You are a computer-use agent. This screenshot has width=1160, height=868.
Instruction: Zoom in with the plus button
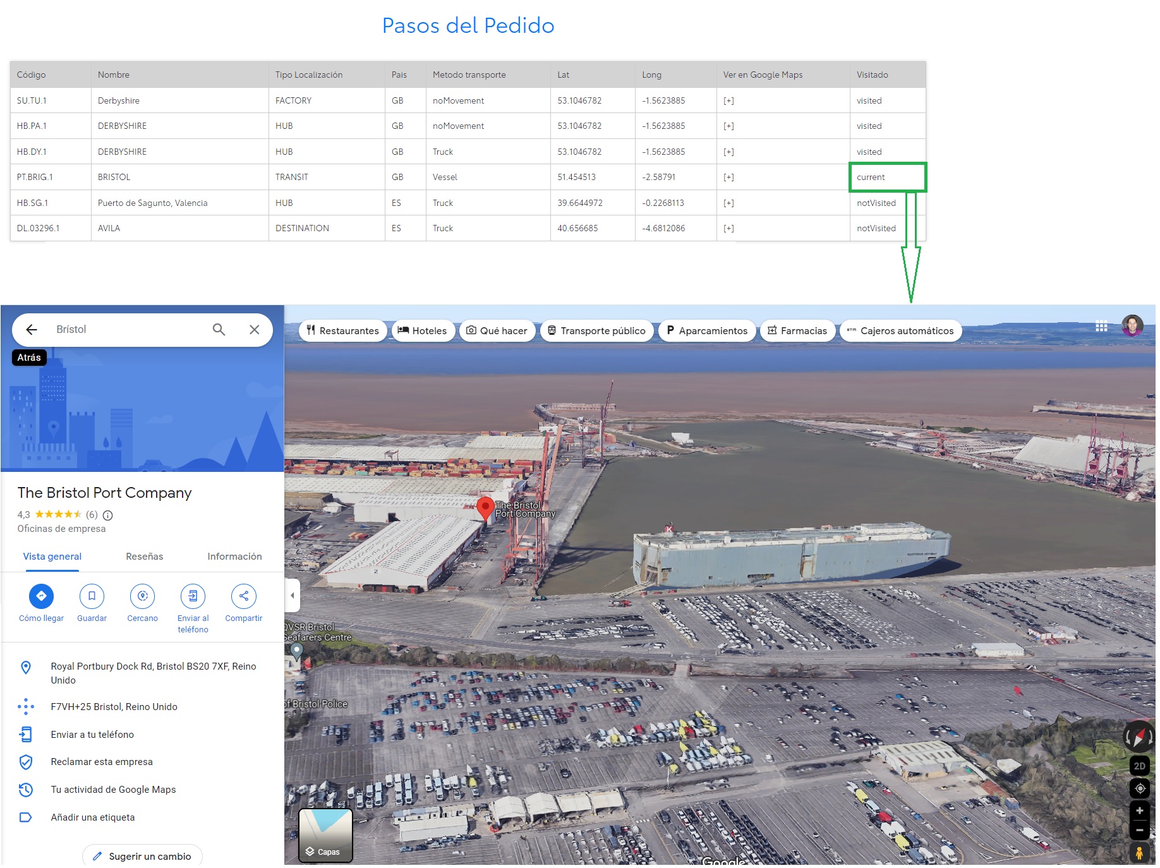pos(1139,811)
